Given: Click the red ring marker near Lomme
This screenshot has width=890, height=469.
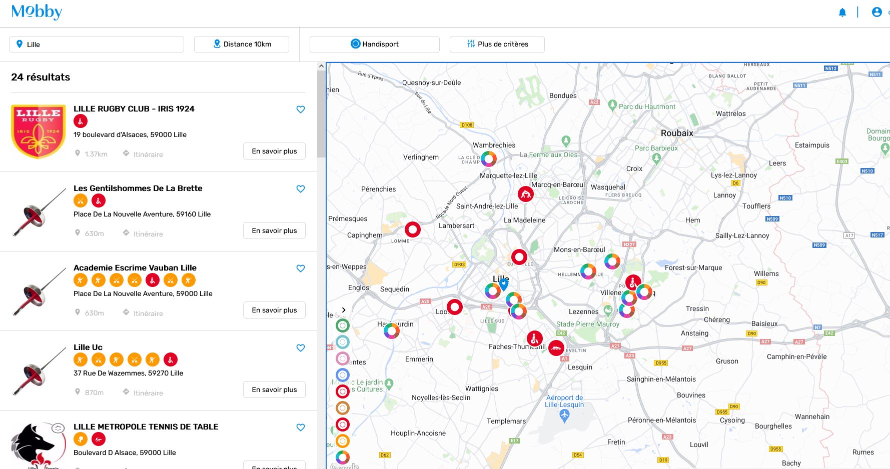Looking at the screenshot, I should [413, 229].
